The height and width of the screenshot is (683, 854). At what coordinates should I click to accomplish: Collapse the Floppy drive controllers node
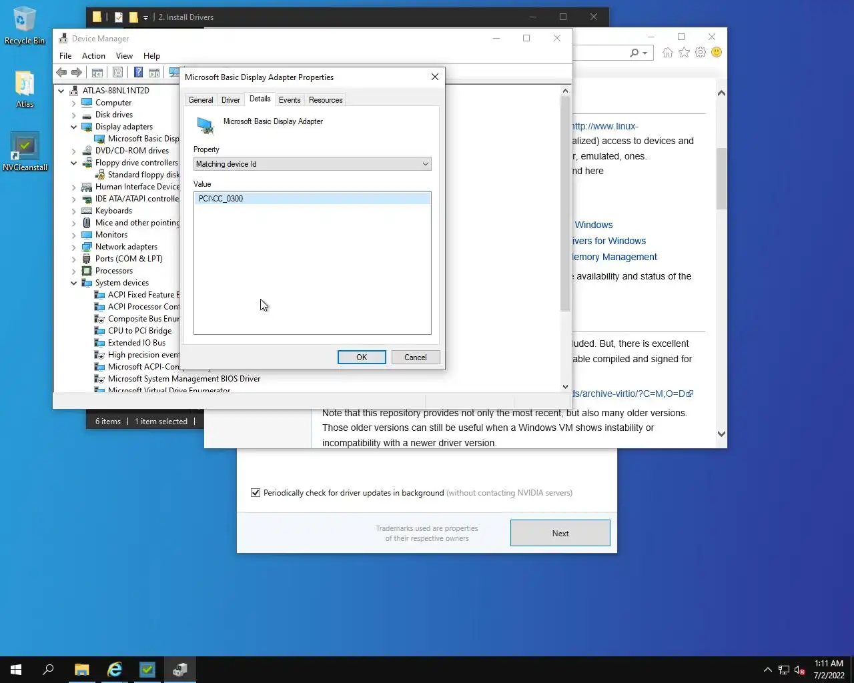click(74, 163)
